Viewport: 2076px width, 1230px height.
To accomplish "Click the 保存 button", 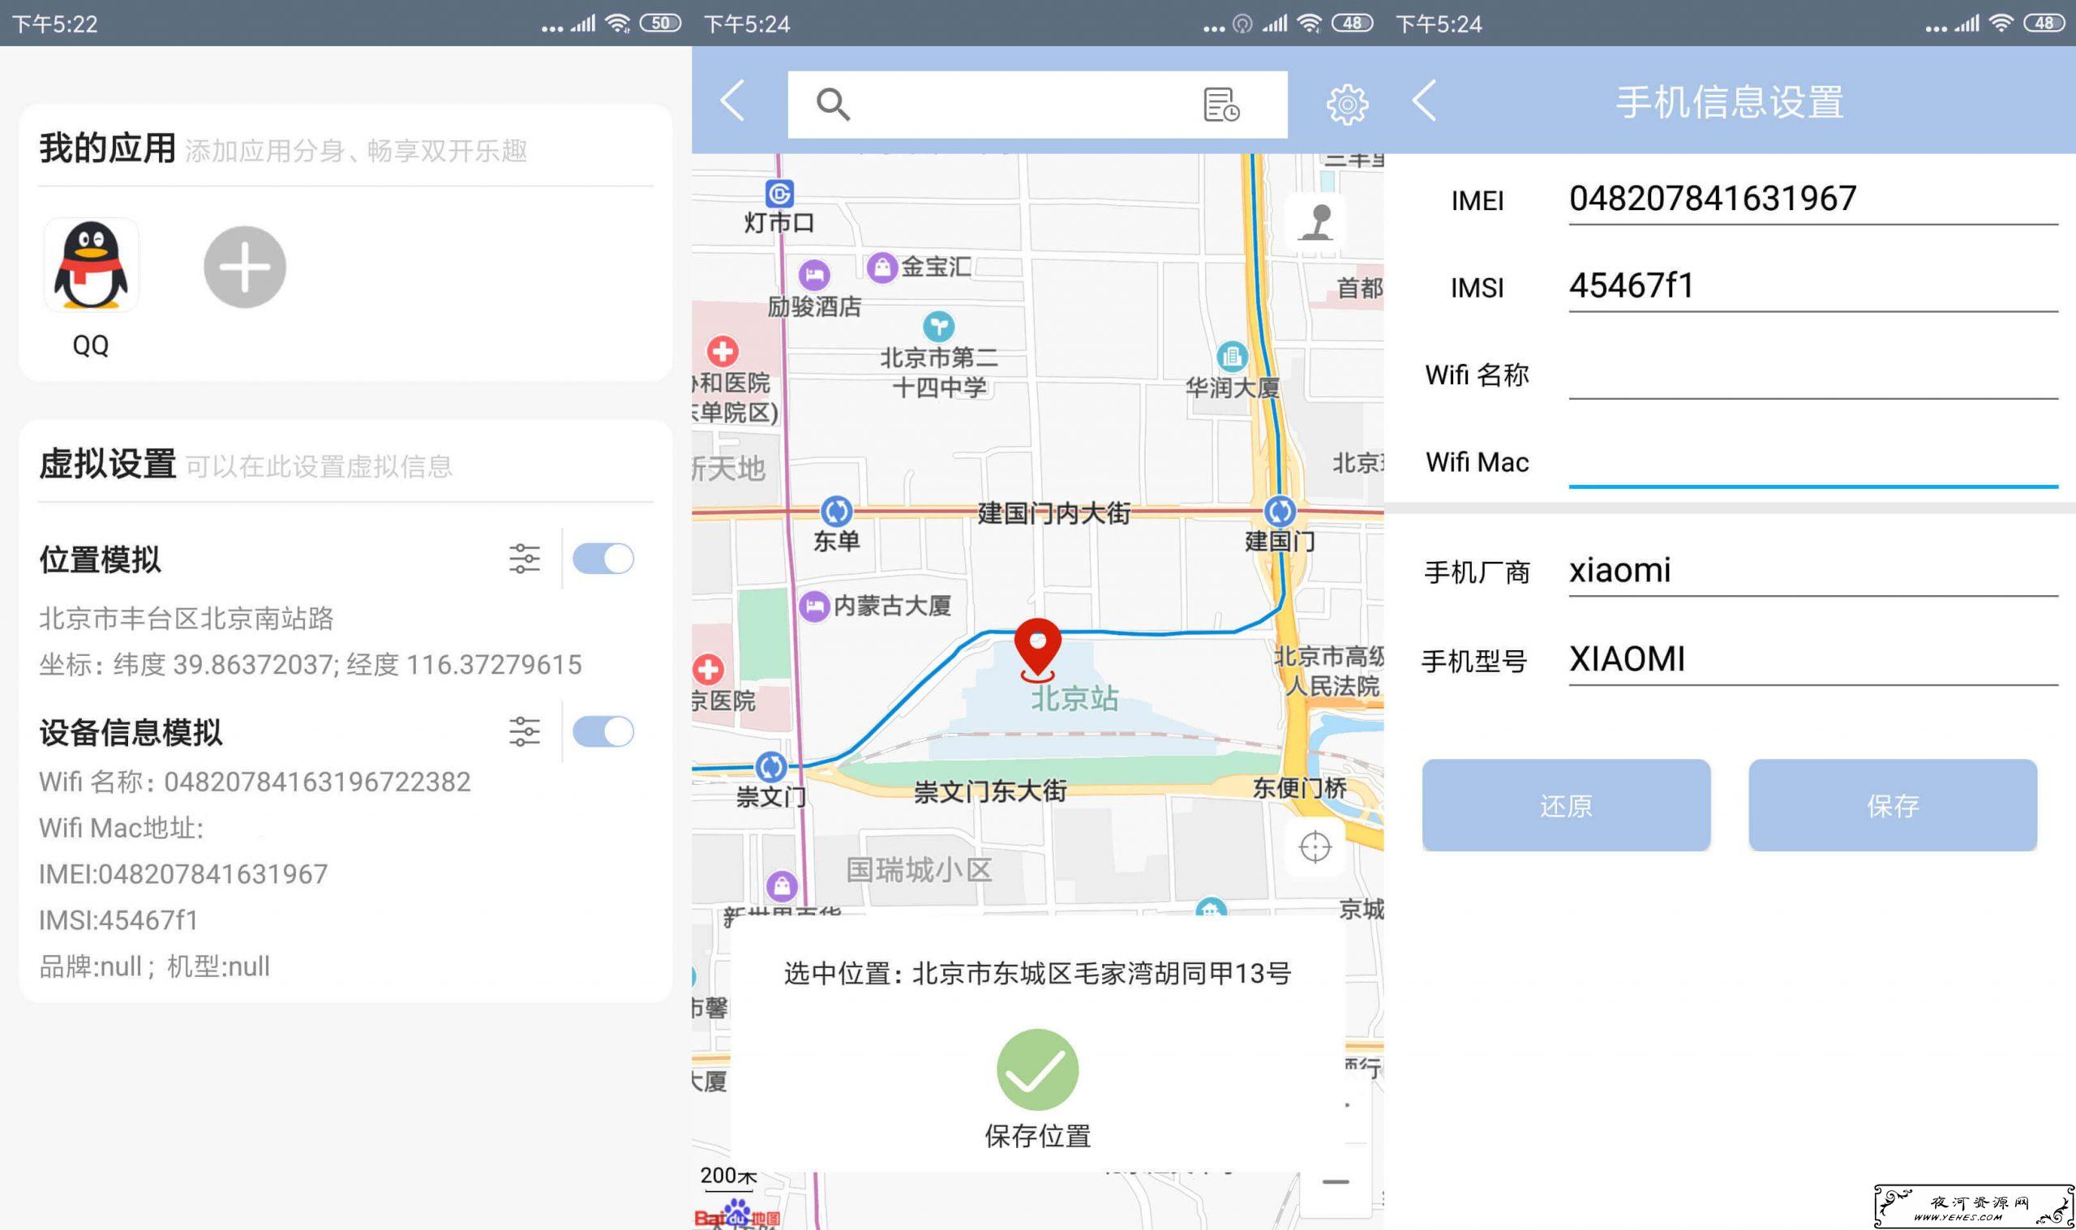I will 1893,805.
